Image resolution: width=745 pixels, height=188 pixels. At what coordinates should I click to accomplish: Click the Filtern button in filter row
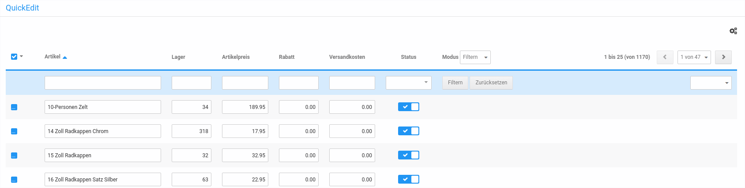[x=455, y=83]
